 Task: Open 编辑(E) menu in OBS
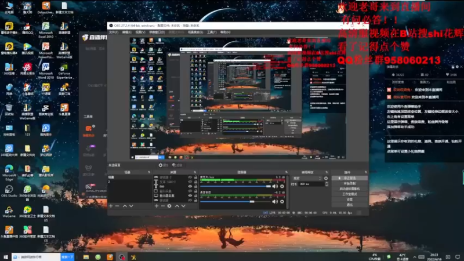[x=126, y=32]
